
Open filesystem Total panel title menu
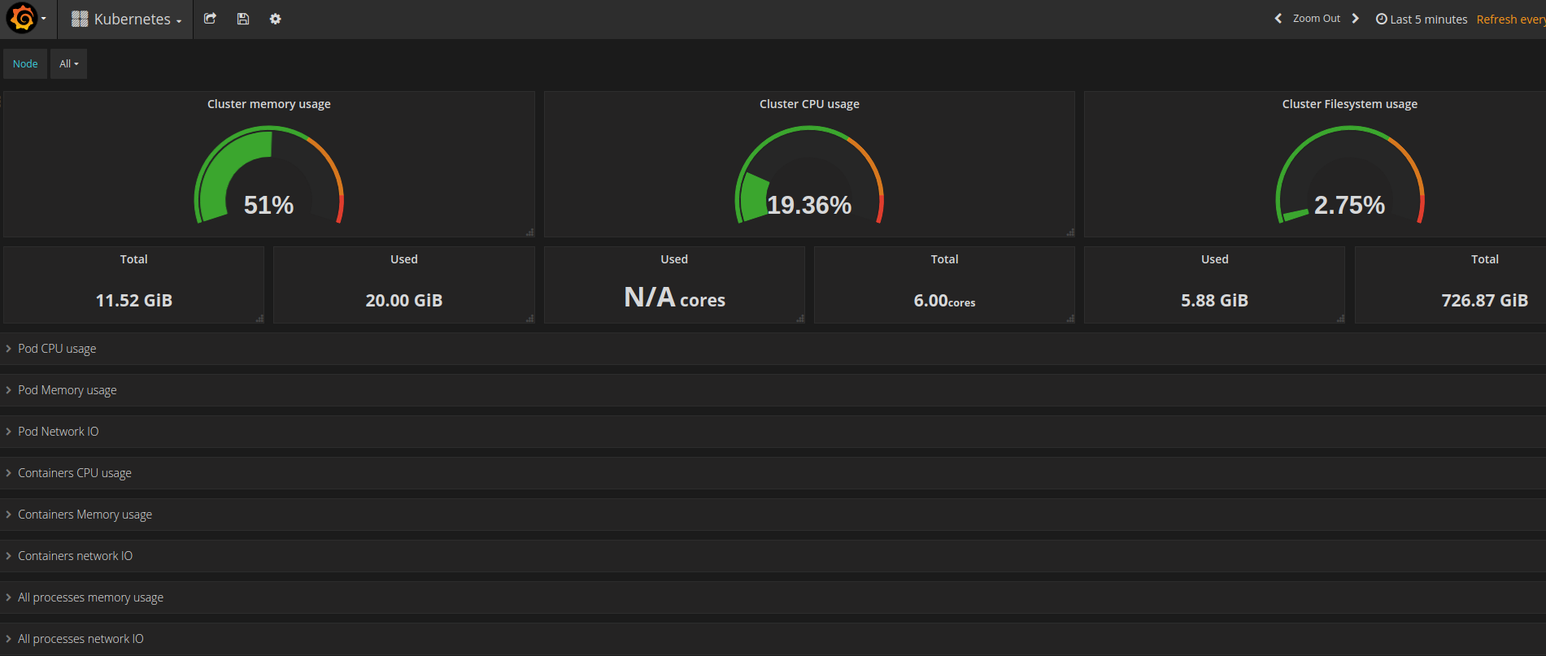pyautogui.click(x=1485, y=259)
